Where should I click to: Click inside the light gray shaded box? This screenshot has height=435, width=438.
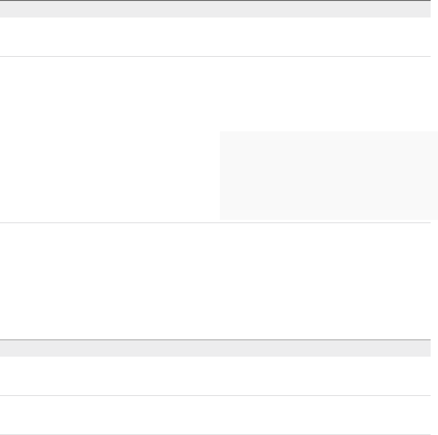pos(328,175)
